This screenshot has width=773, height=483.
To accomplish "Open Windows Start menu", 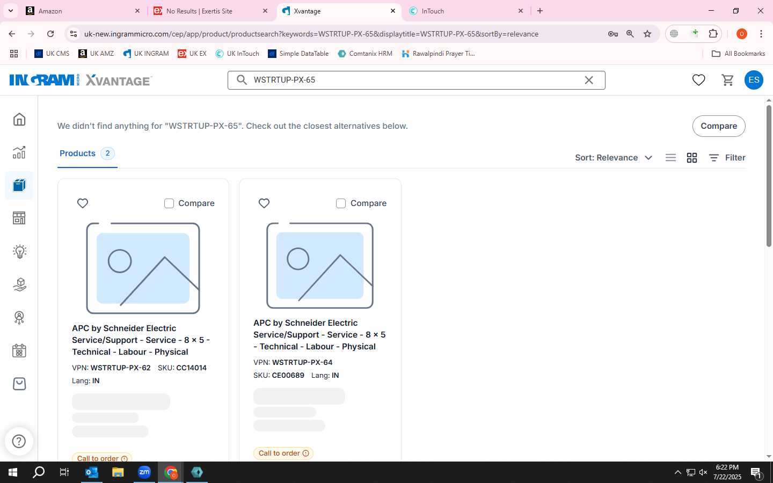I will click(13, 472).
